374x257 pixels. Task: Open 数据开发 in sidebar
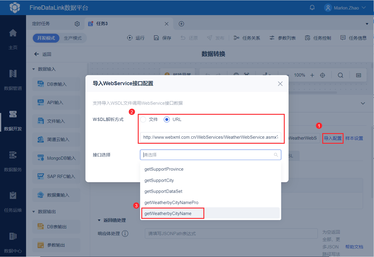pyautogui.click(x=13, y=120)
